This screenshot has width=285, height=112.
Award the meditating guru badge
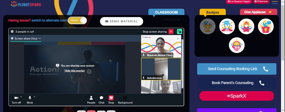[246, 26]
